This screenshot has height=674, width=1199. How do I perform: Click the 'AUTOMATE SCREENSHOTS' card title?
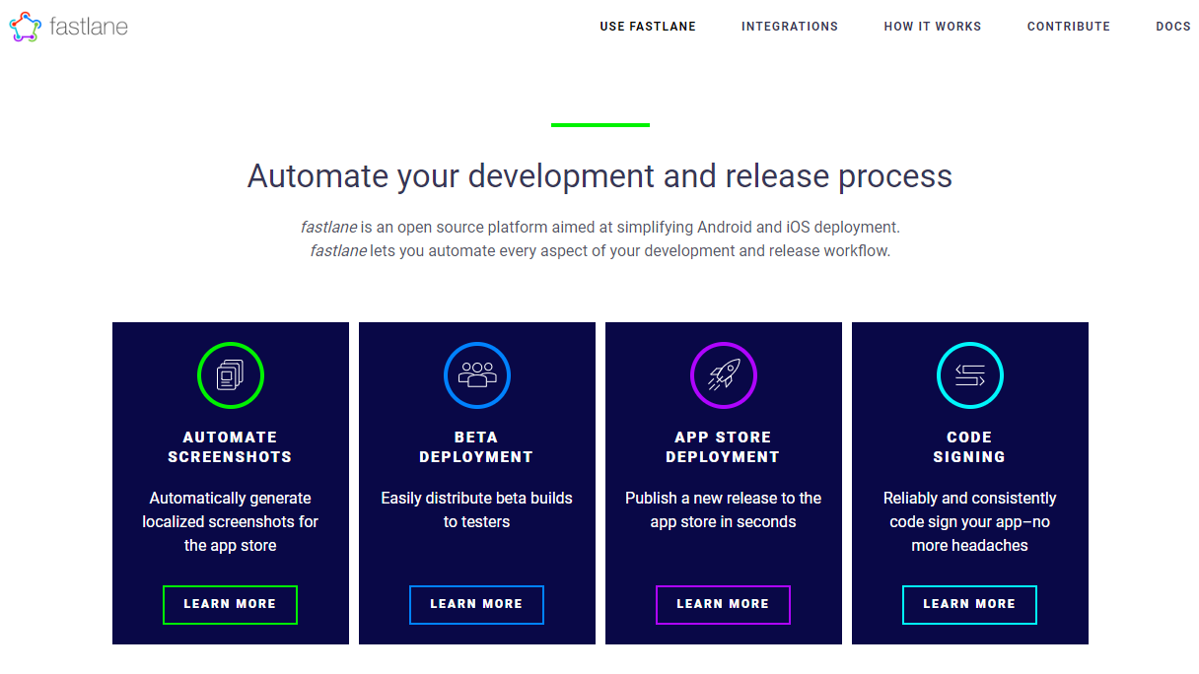231,447
